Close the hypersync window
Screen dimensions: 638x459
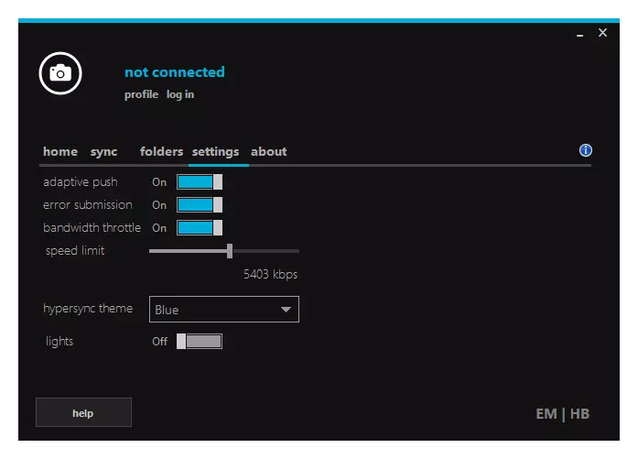coord(602,33)
